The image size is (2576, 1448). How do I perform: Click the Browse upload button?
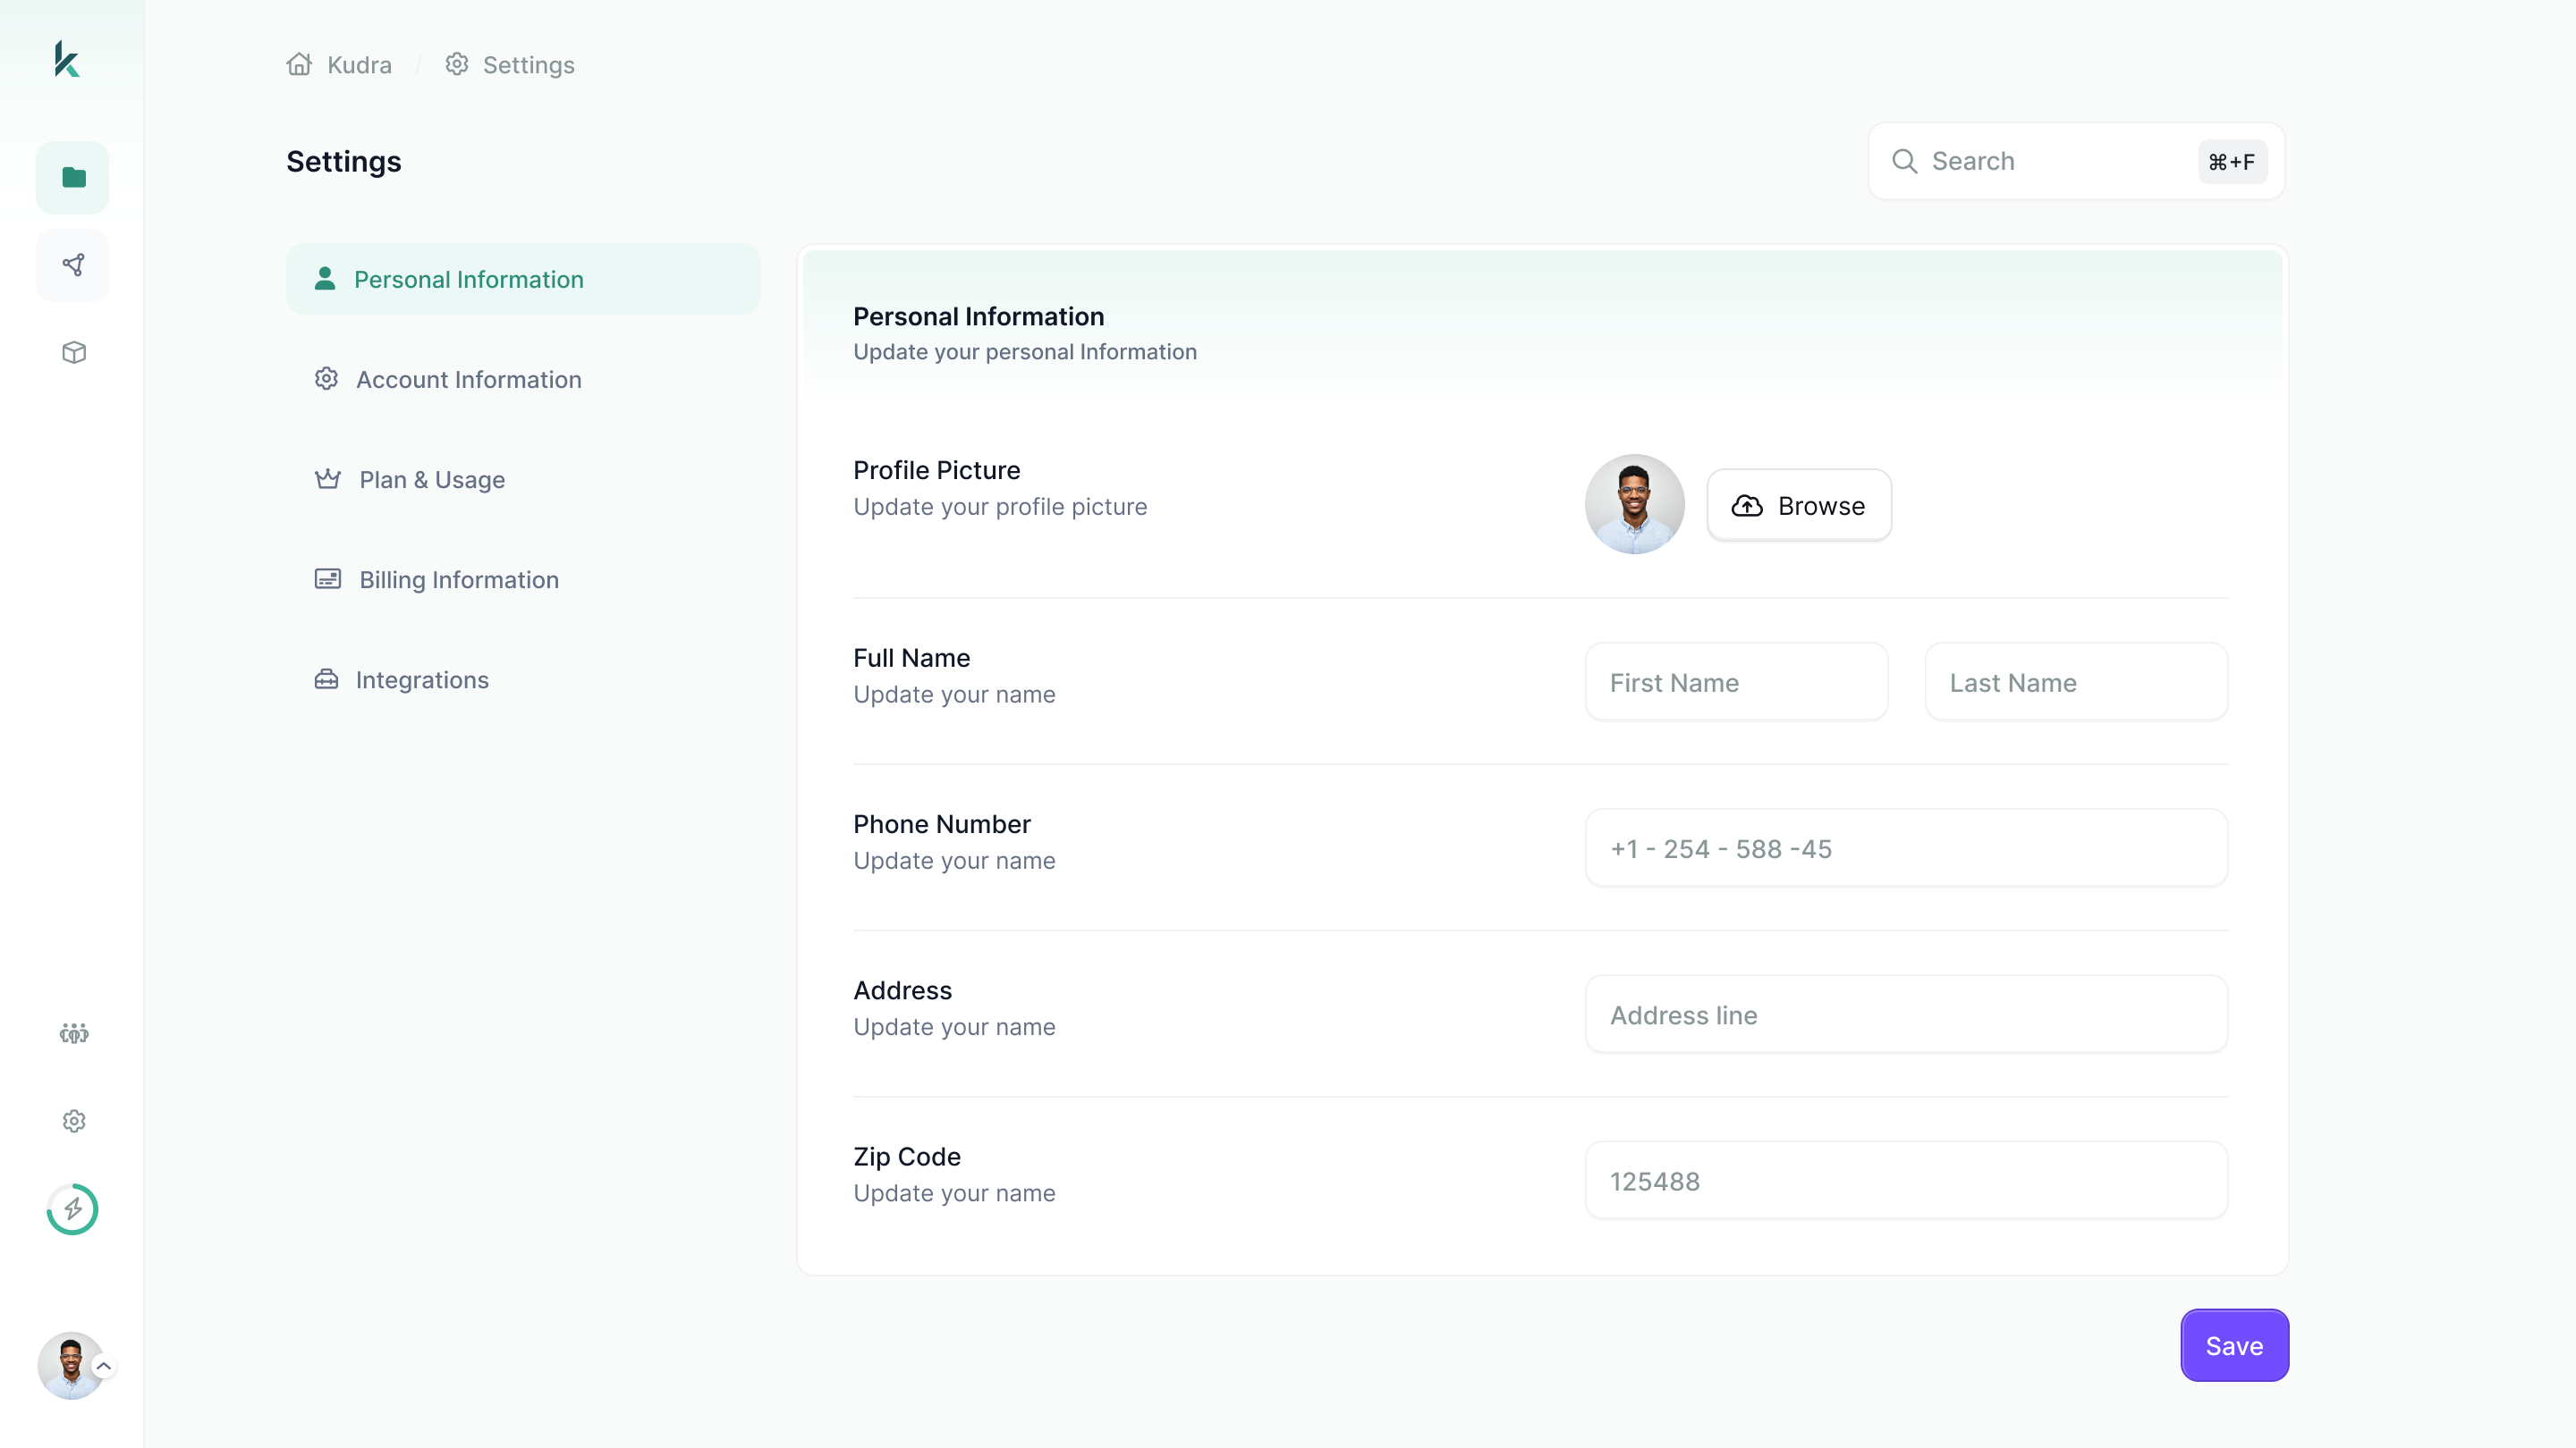click(1798, 506)
